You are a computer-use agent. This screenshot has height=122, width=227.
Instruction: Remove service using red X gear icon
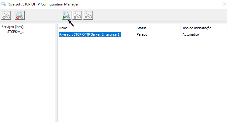click(20, 15)
